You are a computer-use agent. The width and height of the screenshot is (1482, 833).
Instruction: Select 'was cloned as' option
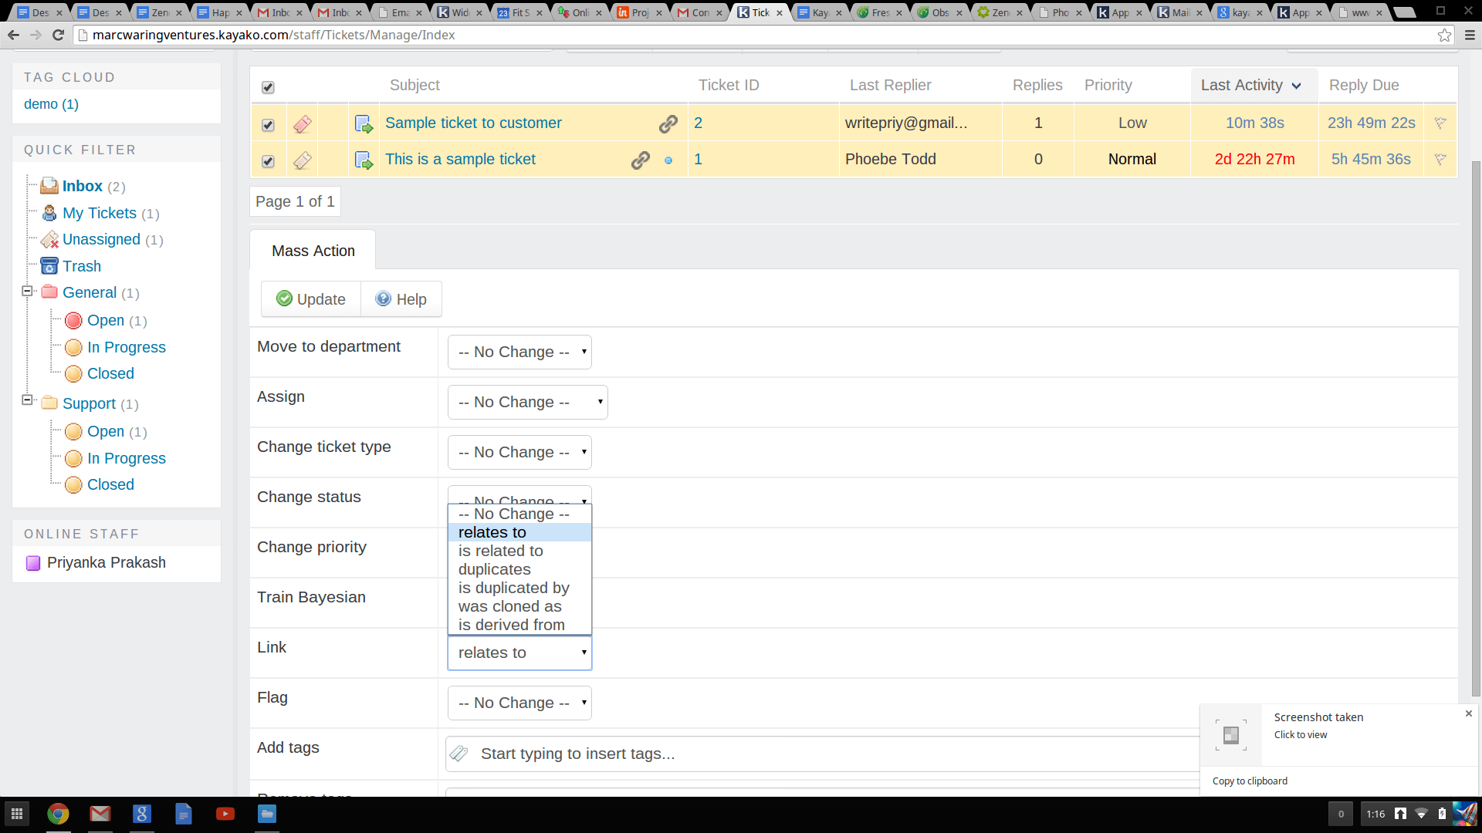[519, 606]
